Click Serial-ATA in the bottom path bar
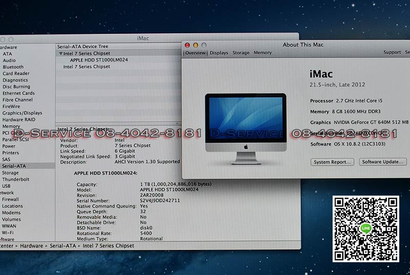Viewport: 410px width, 275px height. tap(63, 246)
